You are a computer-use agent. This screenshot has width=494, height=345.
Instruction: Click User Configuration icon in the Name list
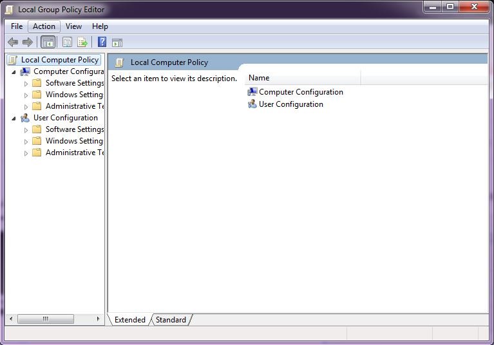pyautogui.click(x=252, y=104)
